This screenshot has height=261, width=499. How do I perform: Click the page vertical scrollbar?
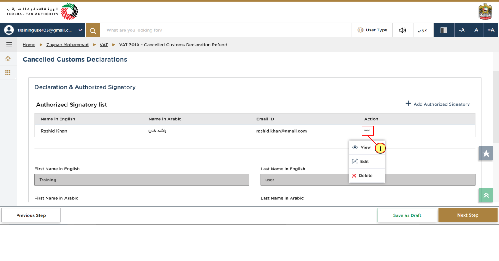[x=495, y=108]
